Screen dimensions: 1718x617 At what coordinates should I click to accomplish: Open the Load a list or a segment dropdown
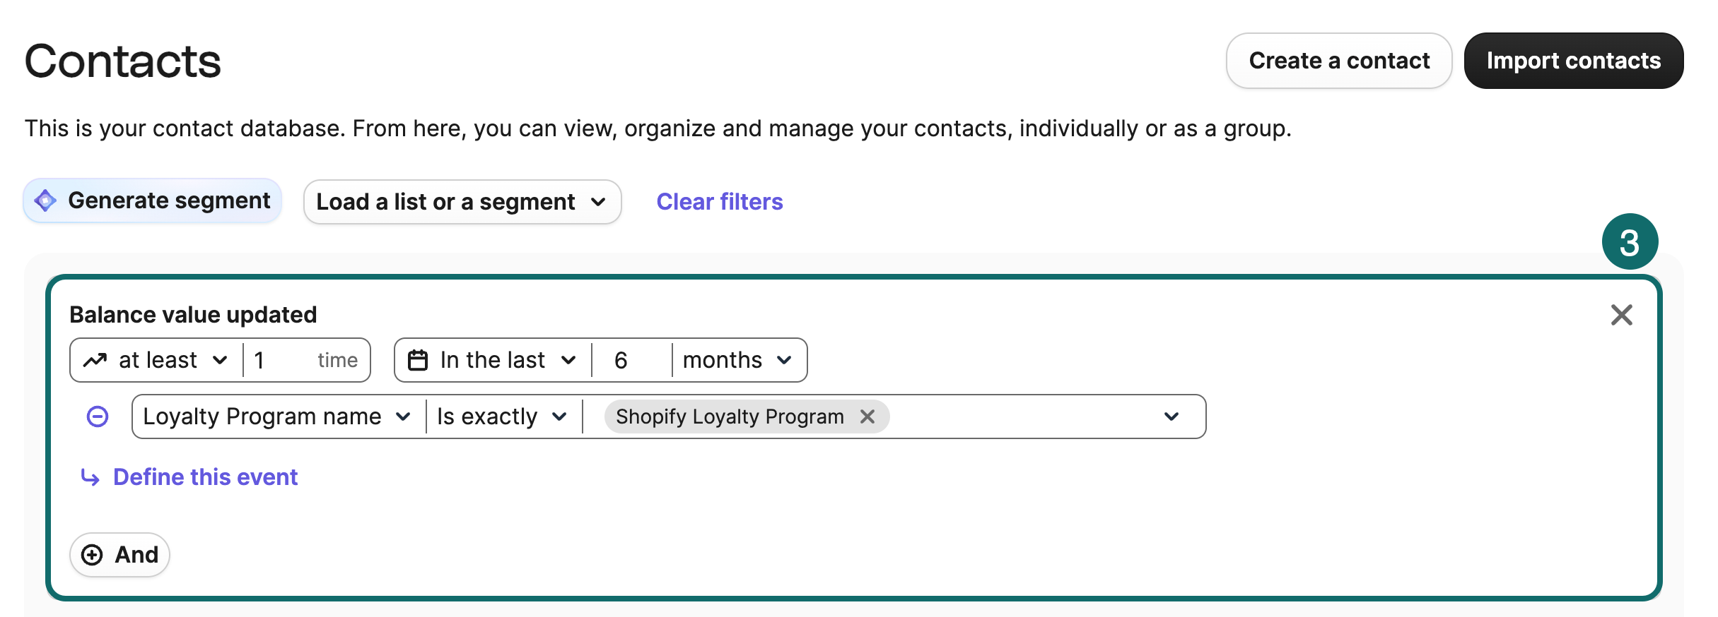[462, 202]
